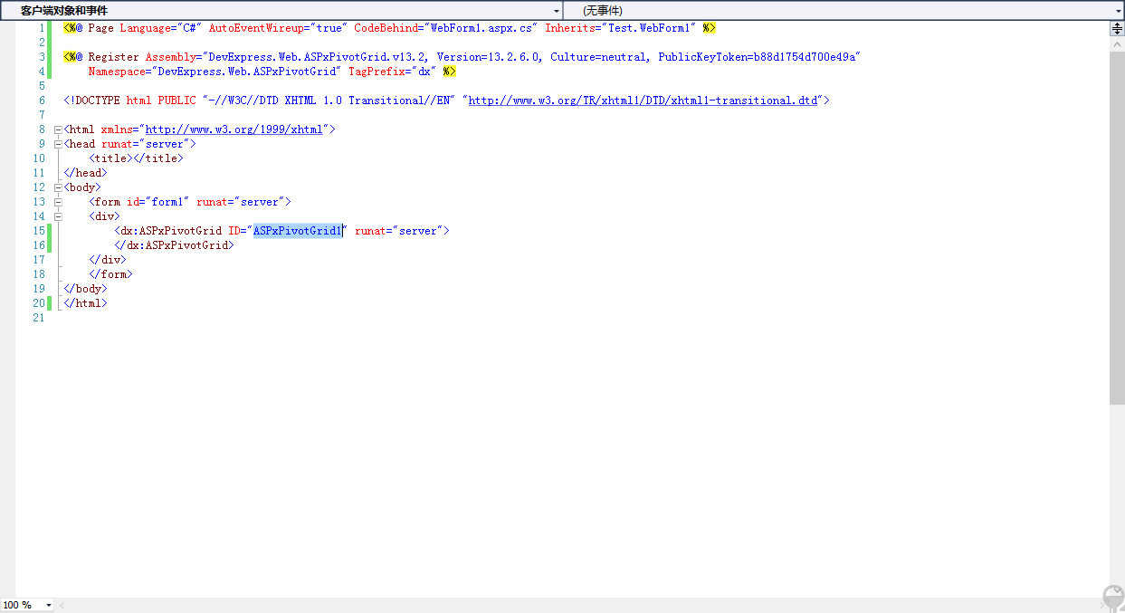Click the round icon in bottom-right corner
1125x613 pixels.
1113,598
